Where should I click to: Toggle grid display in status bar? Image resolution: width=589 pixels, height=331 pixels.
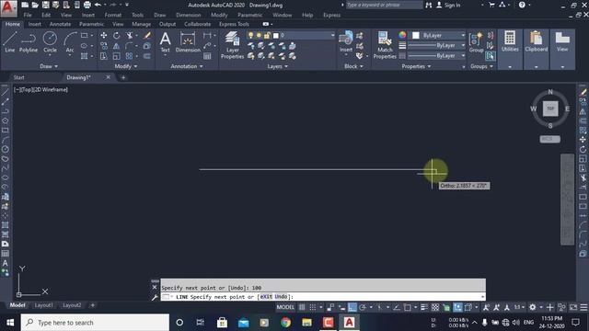[x=302, y=307]
